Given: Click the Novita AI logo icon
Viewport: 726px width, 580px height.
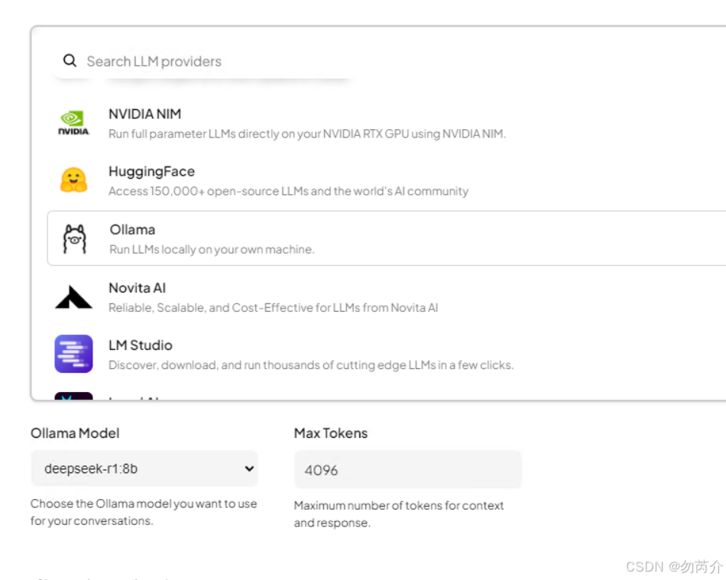Looking at the screenshot, I should [x=73, y=296].
